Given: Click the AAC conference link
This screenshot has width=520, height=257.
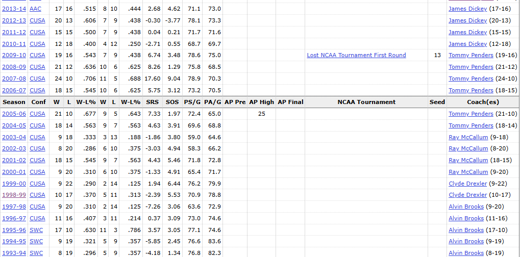Looking at the screenshot, I should point(36,9).
